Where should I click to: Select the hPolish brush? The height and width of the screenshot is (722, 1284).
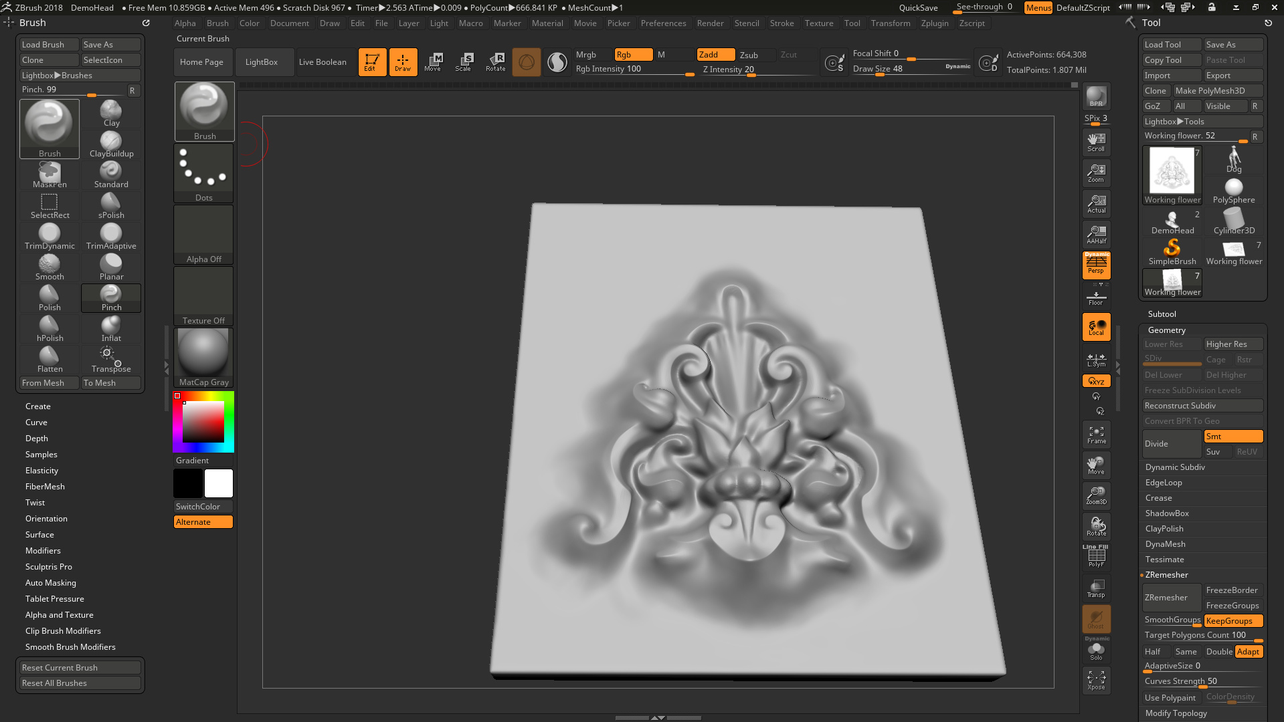click(x=50, y=328)
